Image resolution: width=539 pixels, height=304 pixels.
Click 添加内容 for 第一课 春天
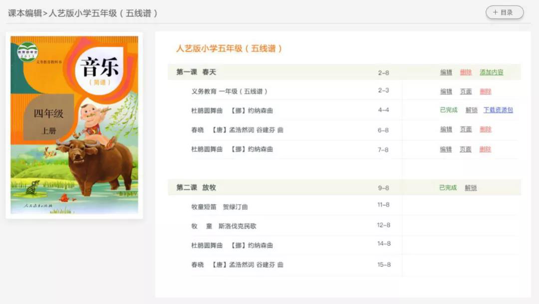tap(491, 72)
